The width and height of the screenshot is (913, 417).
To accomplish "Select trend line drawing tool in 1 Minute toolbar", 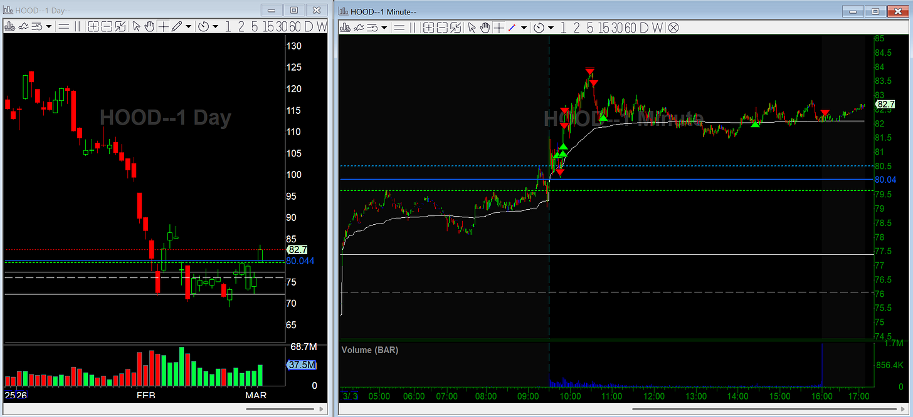I will coord(512,27).
